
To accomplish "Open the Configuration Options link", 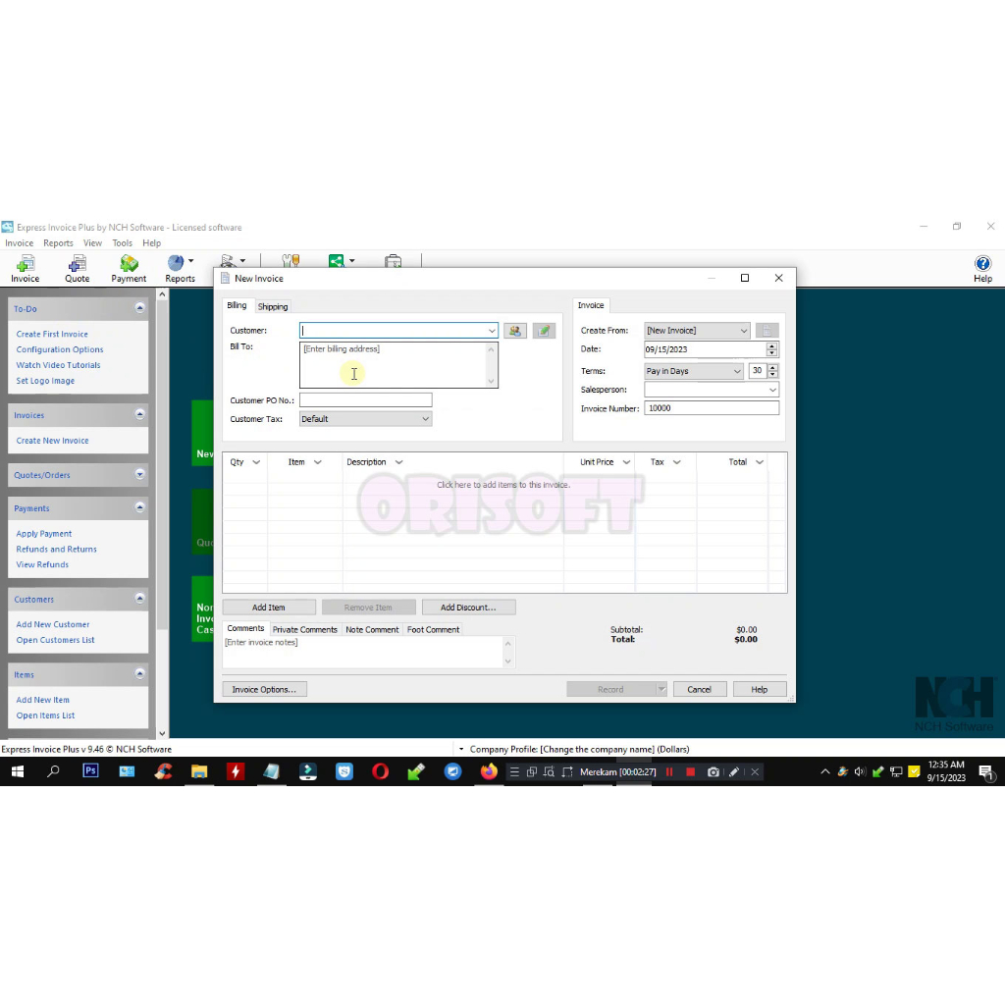I will tap(60, 349).
